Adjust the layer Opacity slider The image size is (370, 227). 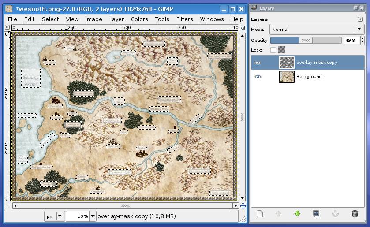(x=306, y=41)
